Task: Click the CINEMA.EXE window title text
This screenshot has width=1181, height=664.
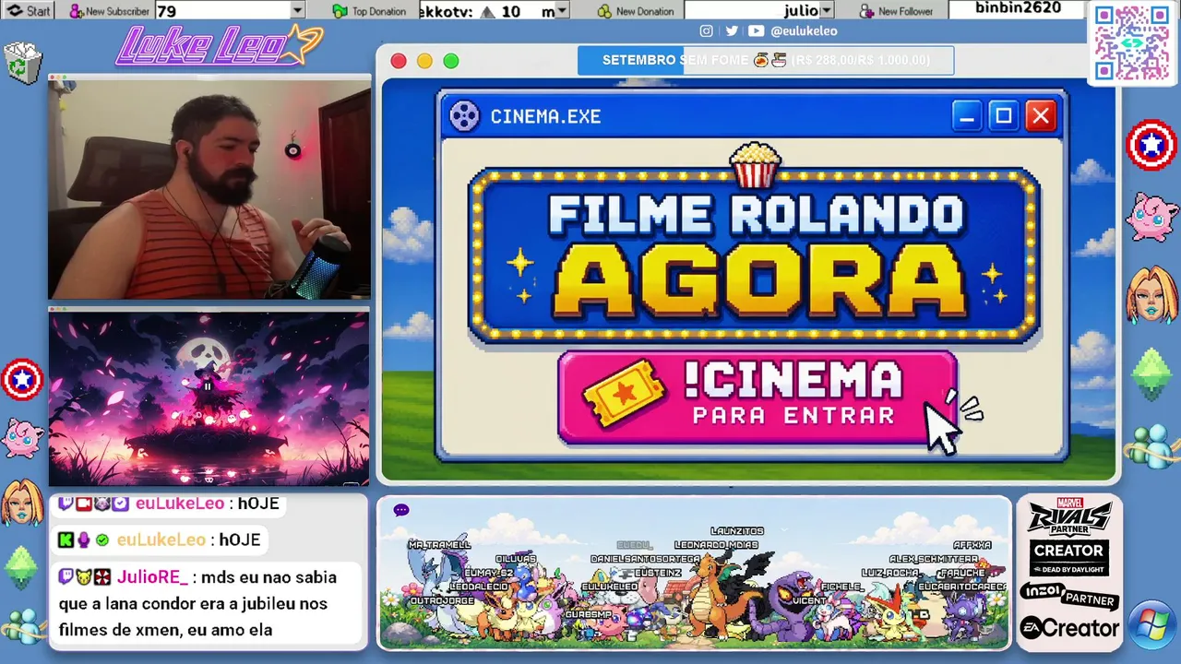Action: pos(545,116)
